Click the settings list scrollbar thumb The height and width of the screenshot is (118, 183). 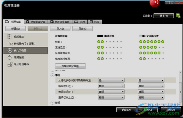[x=181, y=93]
